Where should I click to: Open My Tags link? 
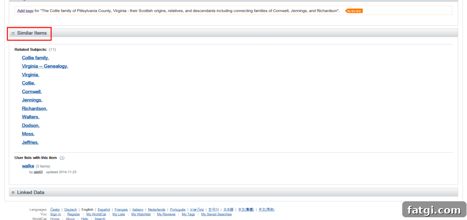(x=188, y=215)
